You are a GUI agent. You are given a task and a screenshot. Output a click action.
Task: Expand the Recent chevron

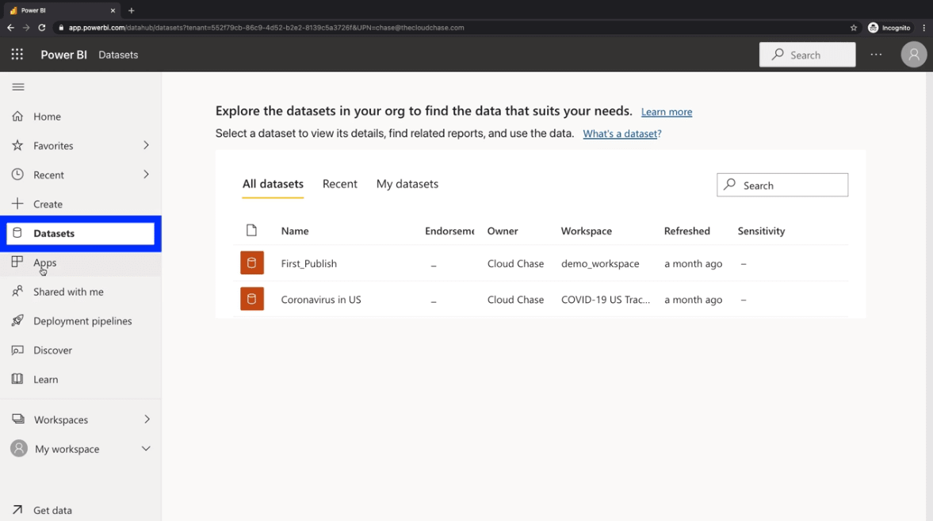[146, 174]
